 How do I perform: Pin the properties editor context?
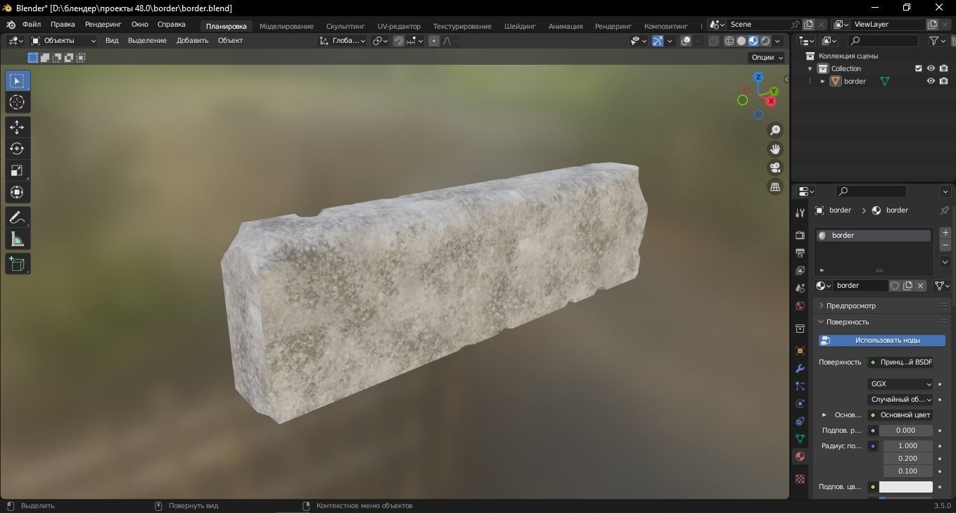945,210
